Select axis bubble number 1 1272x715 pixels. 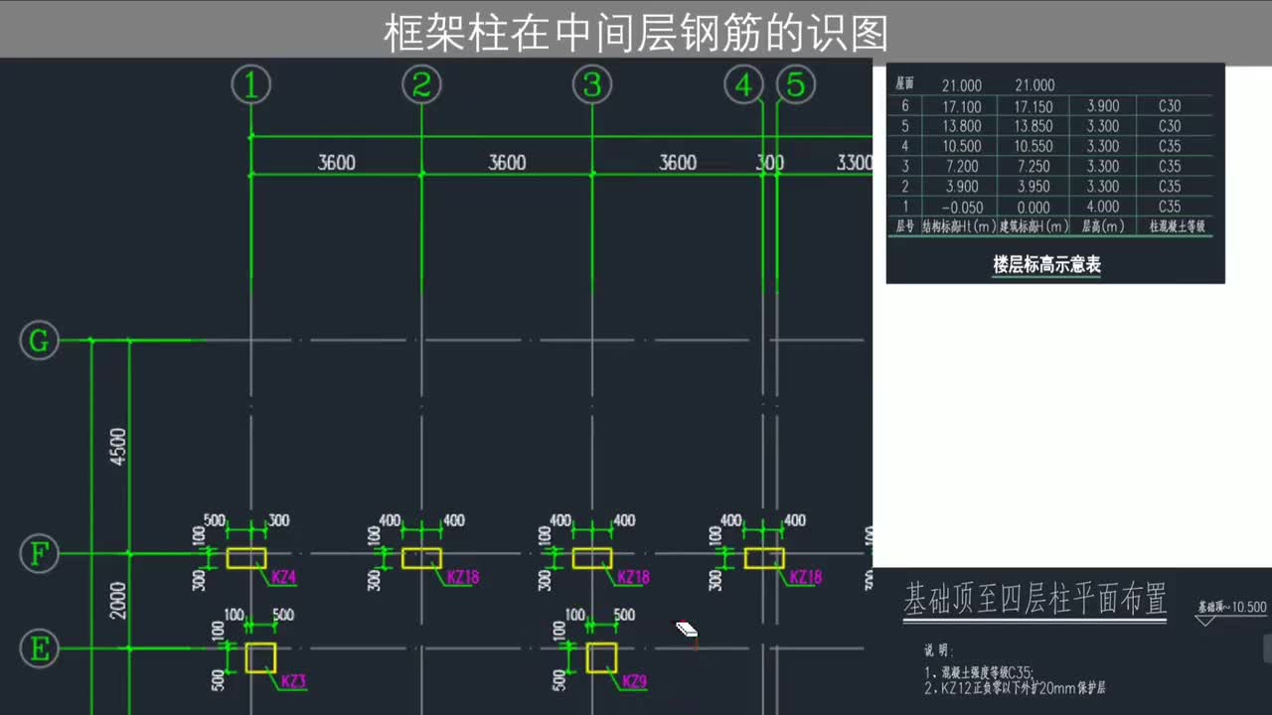coord(251,85)
